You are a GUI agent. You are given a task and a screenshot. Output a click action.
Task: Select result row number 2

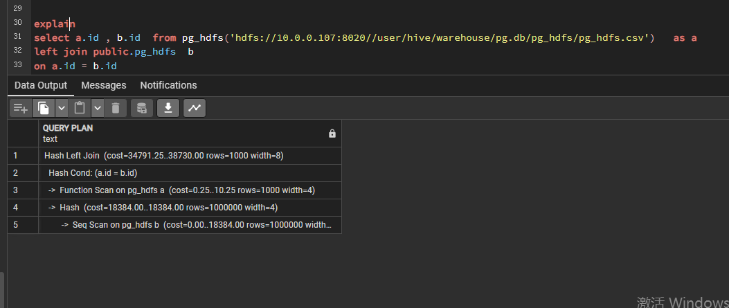pyautogui.click(x=24, y=173)
